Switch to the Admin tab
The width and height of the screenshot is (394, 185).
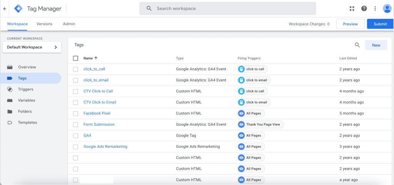[x=69, y=24]
